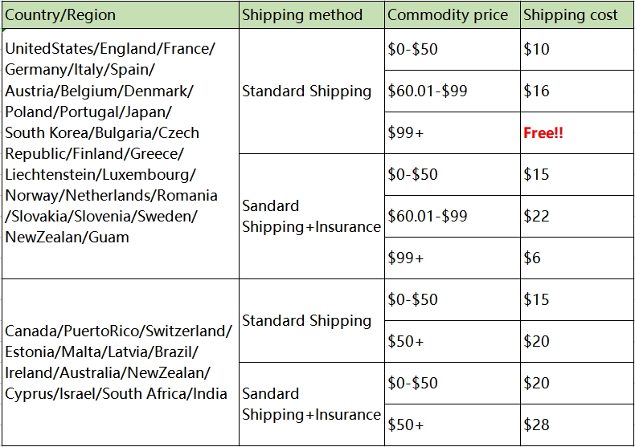
Task: Click the red Free!! shipping cost cell
Action: tap(543, 132)
